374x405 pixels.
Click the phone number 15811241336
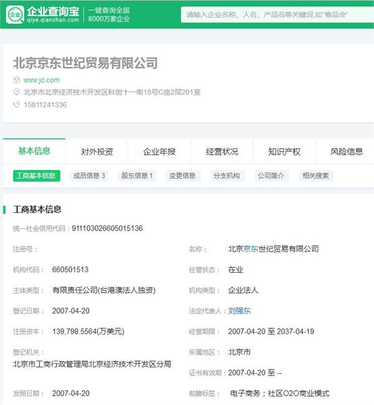[45, 105]
